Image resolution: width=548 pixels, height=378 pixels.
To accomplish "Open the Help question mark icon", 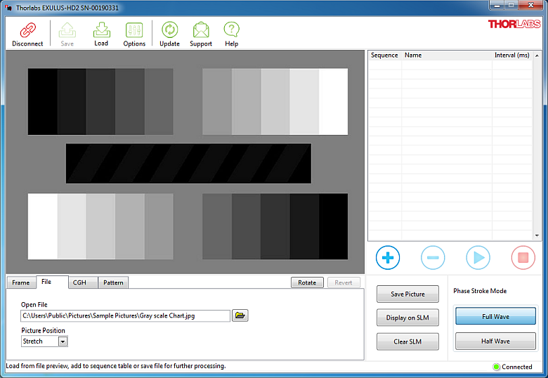I will 231,30.
